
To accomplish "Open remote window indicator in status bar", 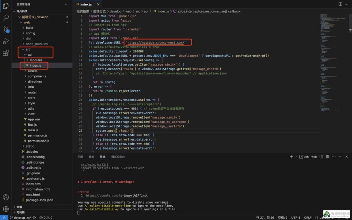I will [x=4, y=218].
